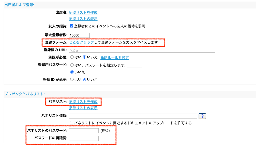Enable パネリスト document upload permission checkbox

[x=71, y=123]
